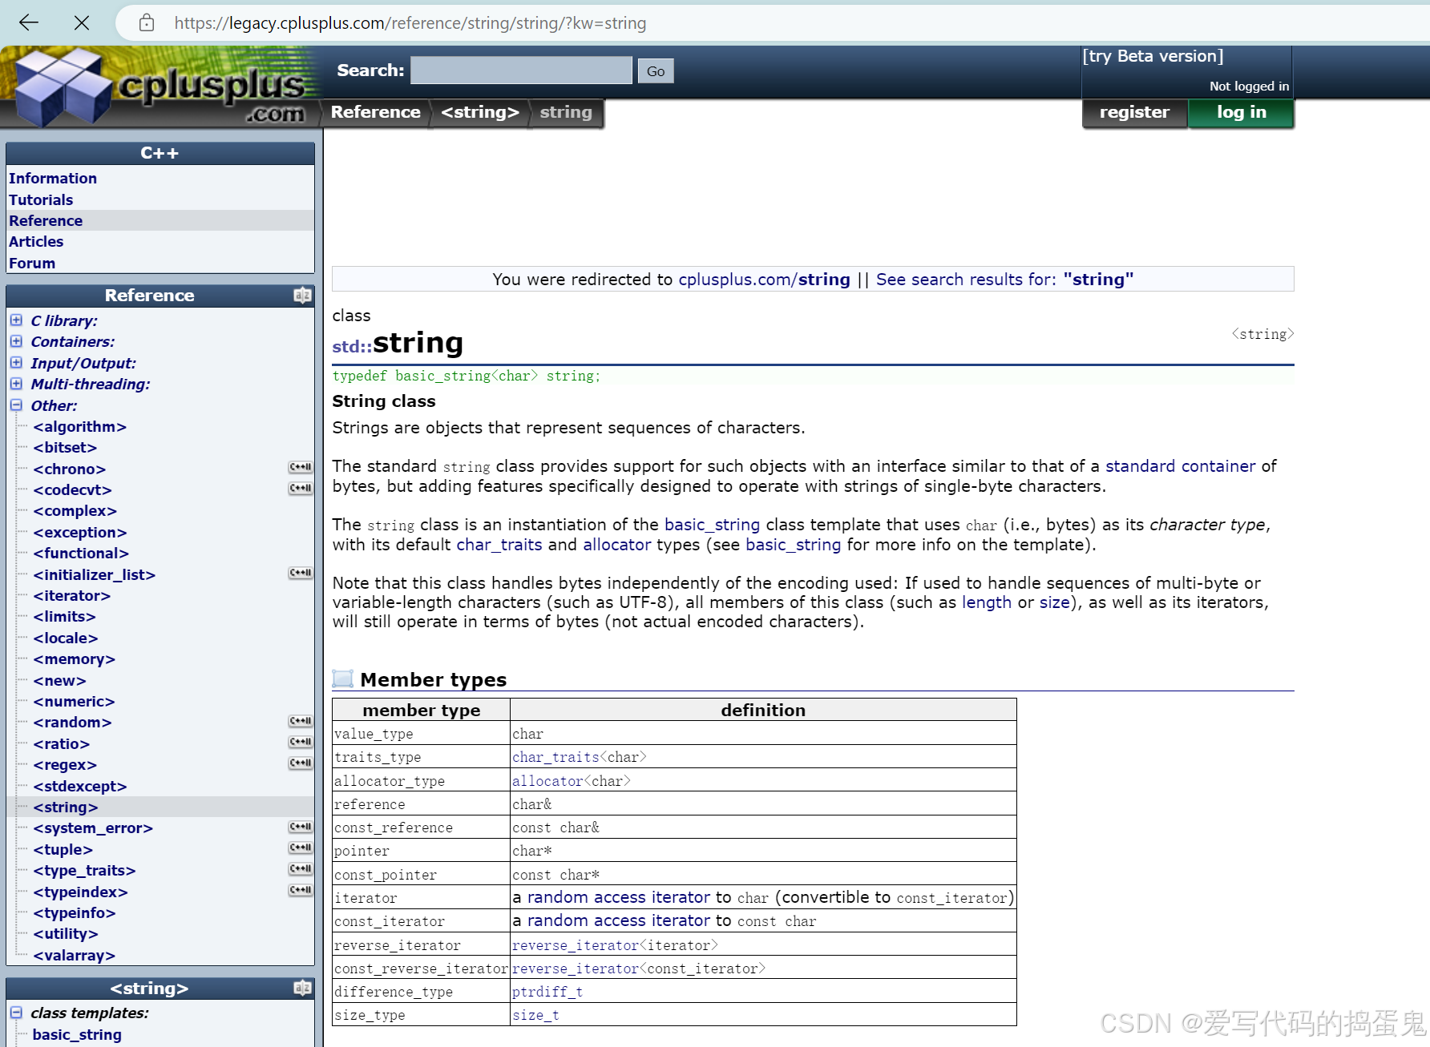1430x1047 pixels.
Task: Click the C++11 badge beside <chrono>
Action: pos(300,467)
